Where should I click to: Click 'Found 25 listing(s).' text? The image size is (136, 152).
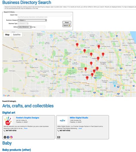click(9, 101)
